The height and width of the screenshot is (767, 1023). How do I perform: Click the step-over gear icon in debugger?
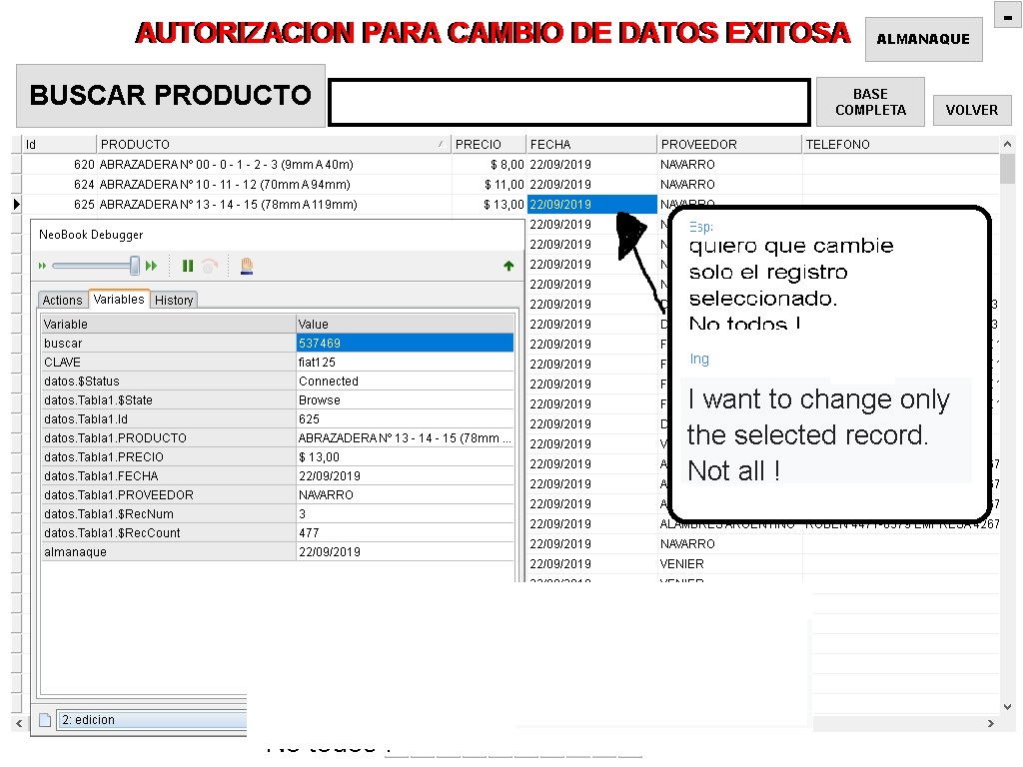(210, 266)
